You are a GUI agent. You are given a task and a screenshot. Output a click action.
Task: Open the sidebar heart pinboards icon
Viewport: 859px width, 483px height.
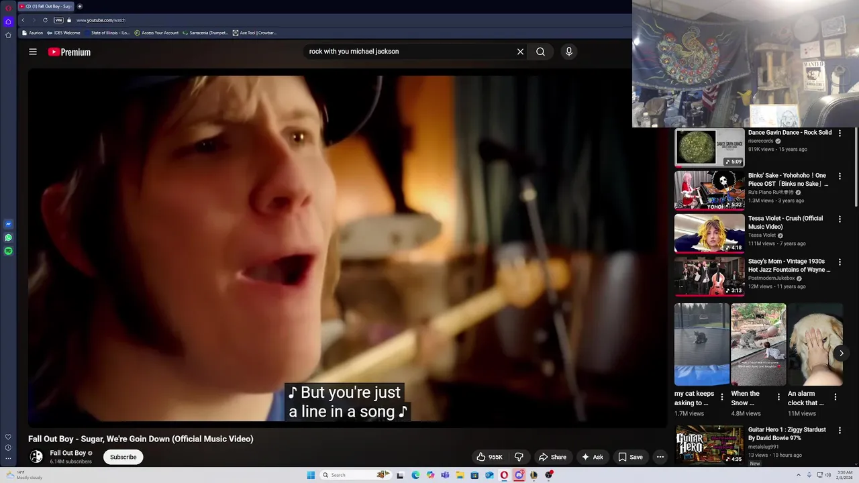pos(8,437)
